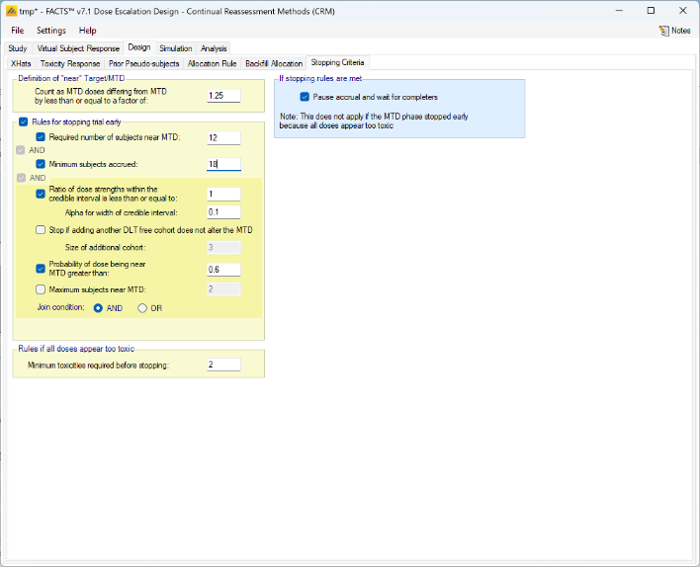Screen dimensions: 700x567
Task: Click the Alpha for credible interval field
Action: (x=223, y=212)
